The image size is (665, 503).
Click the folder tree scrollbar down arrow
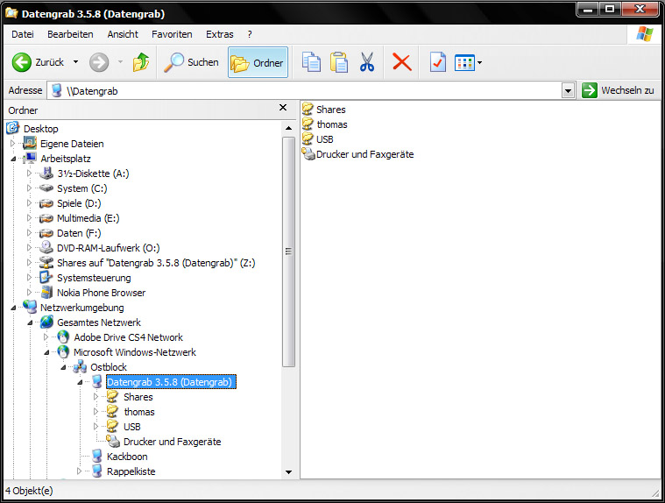pos(289,472)
